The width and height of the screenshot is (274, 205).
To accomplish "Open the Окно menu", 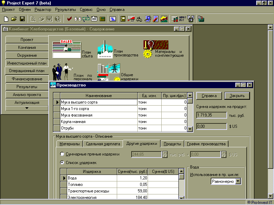I will tap(101, 10).
